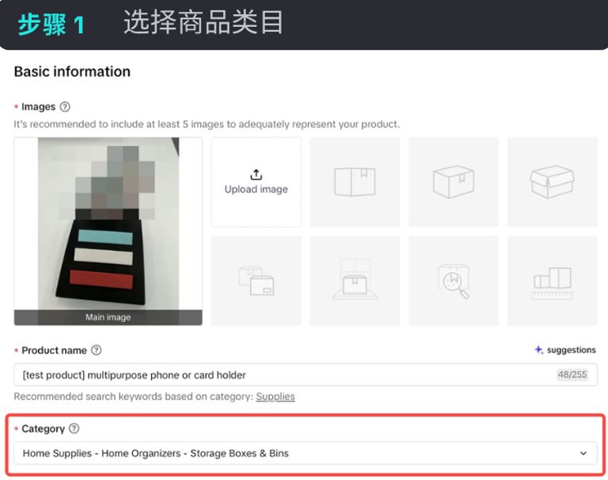The height and width of the screenshot is (480, 608).
Task: Click the Images field label
Action: click(38, 107)
